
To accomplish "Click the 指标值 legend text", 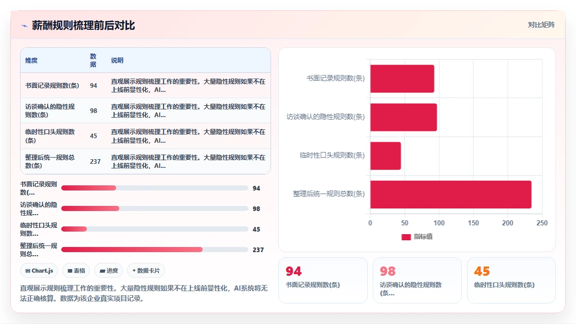I will (423, 237).
